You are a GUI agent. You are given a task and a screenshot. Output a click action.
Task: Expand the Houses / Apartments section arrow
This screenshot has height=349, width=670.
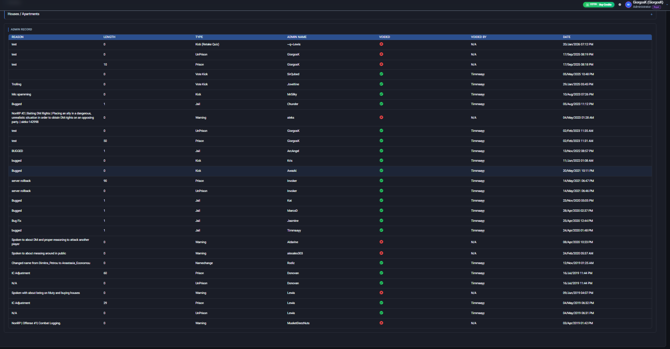(x=651, y=14)
